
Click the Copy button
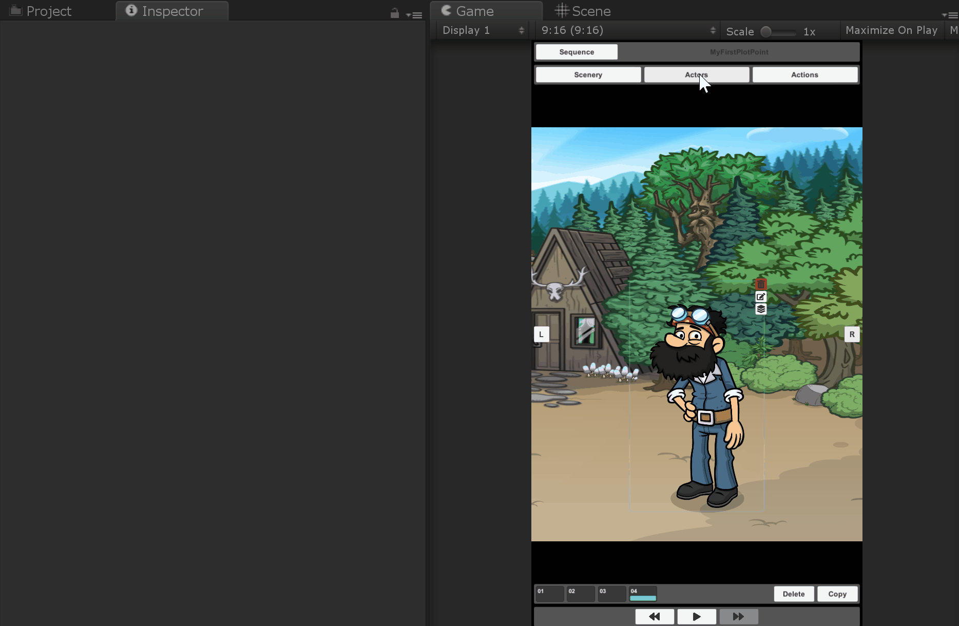pyautogui.click(x=837, y=594)
